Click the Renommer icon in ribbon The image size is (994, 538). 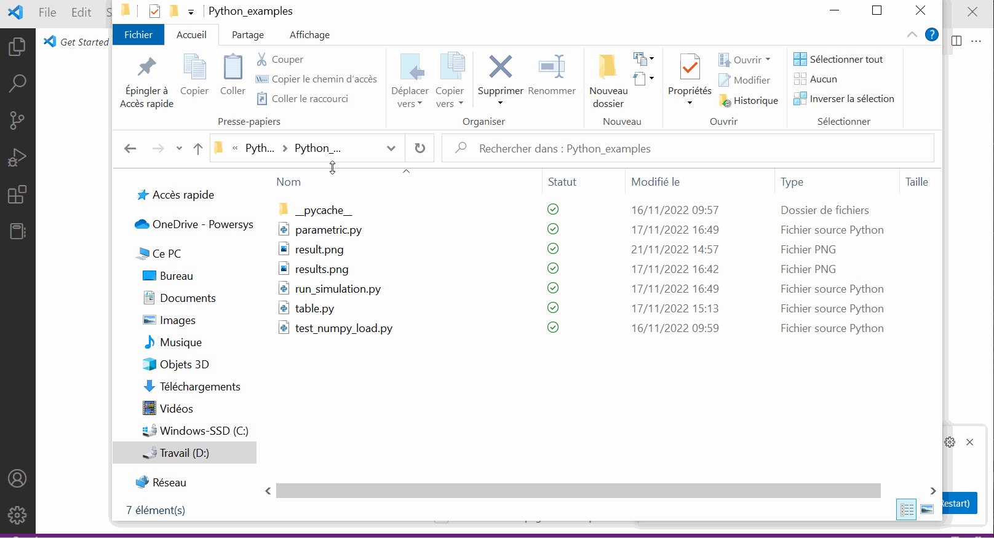tap(552, 67)
